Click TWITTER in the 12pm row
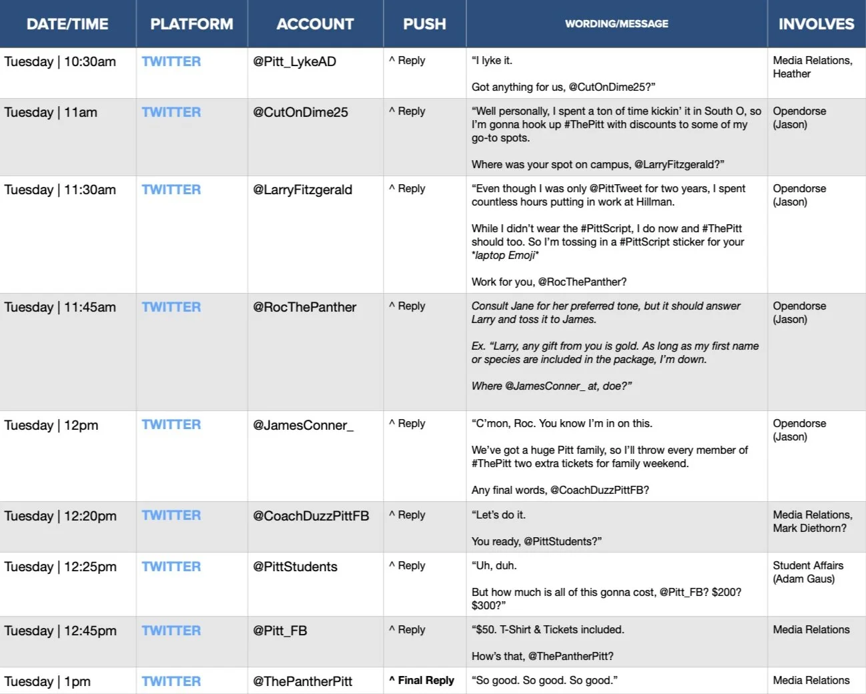The image size is (866, 694). coord(171,424)
